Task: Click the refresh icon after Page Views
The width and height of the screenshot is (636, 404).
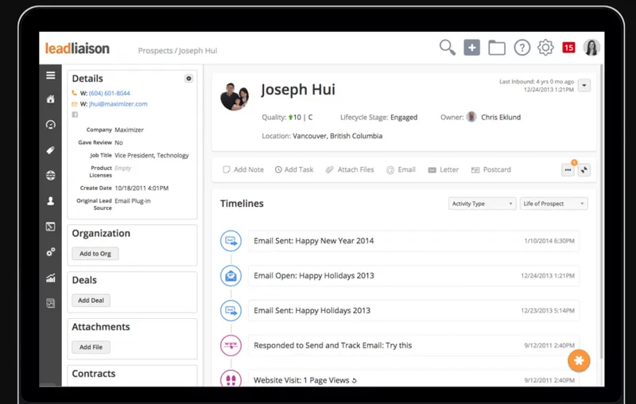Action: 354,380
